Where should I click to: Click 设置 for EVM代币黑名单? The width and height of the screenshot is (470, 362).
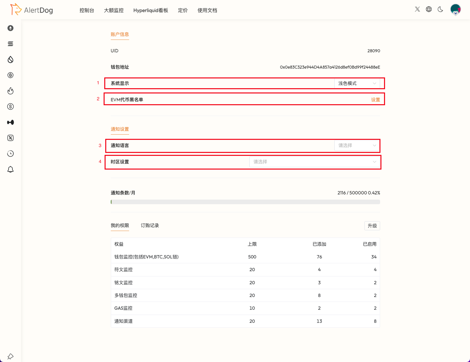click(x=376, y=100)
